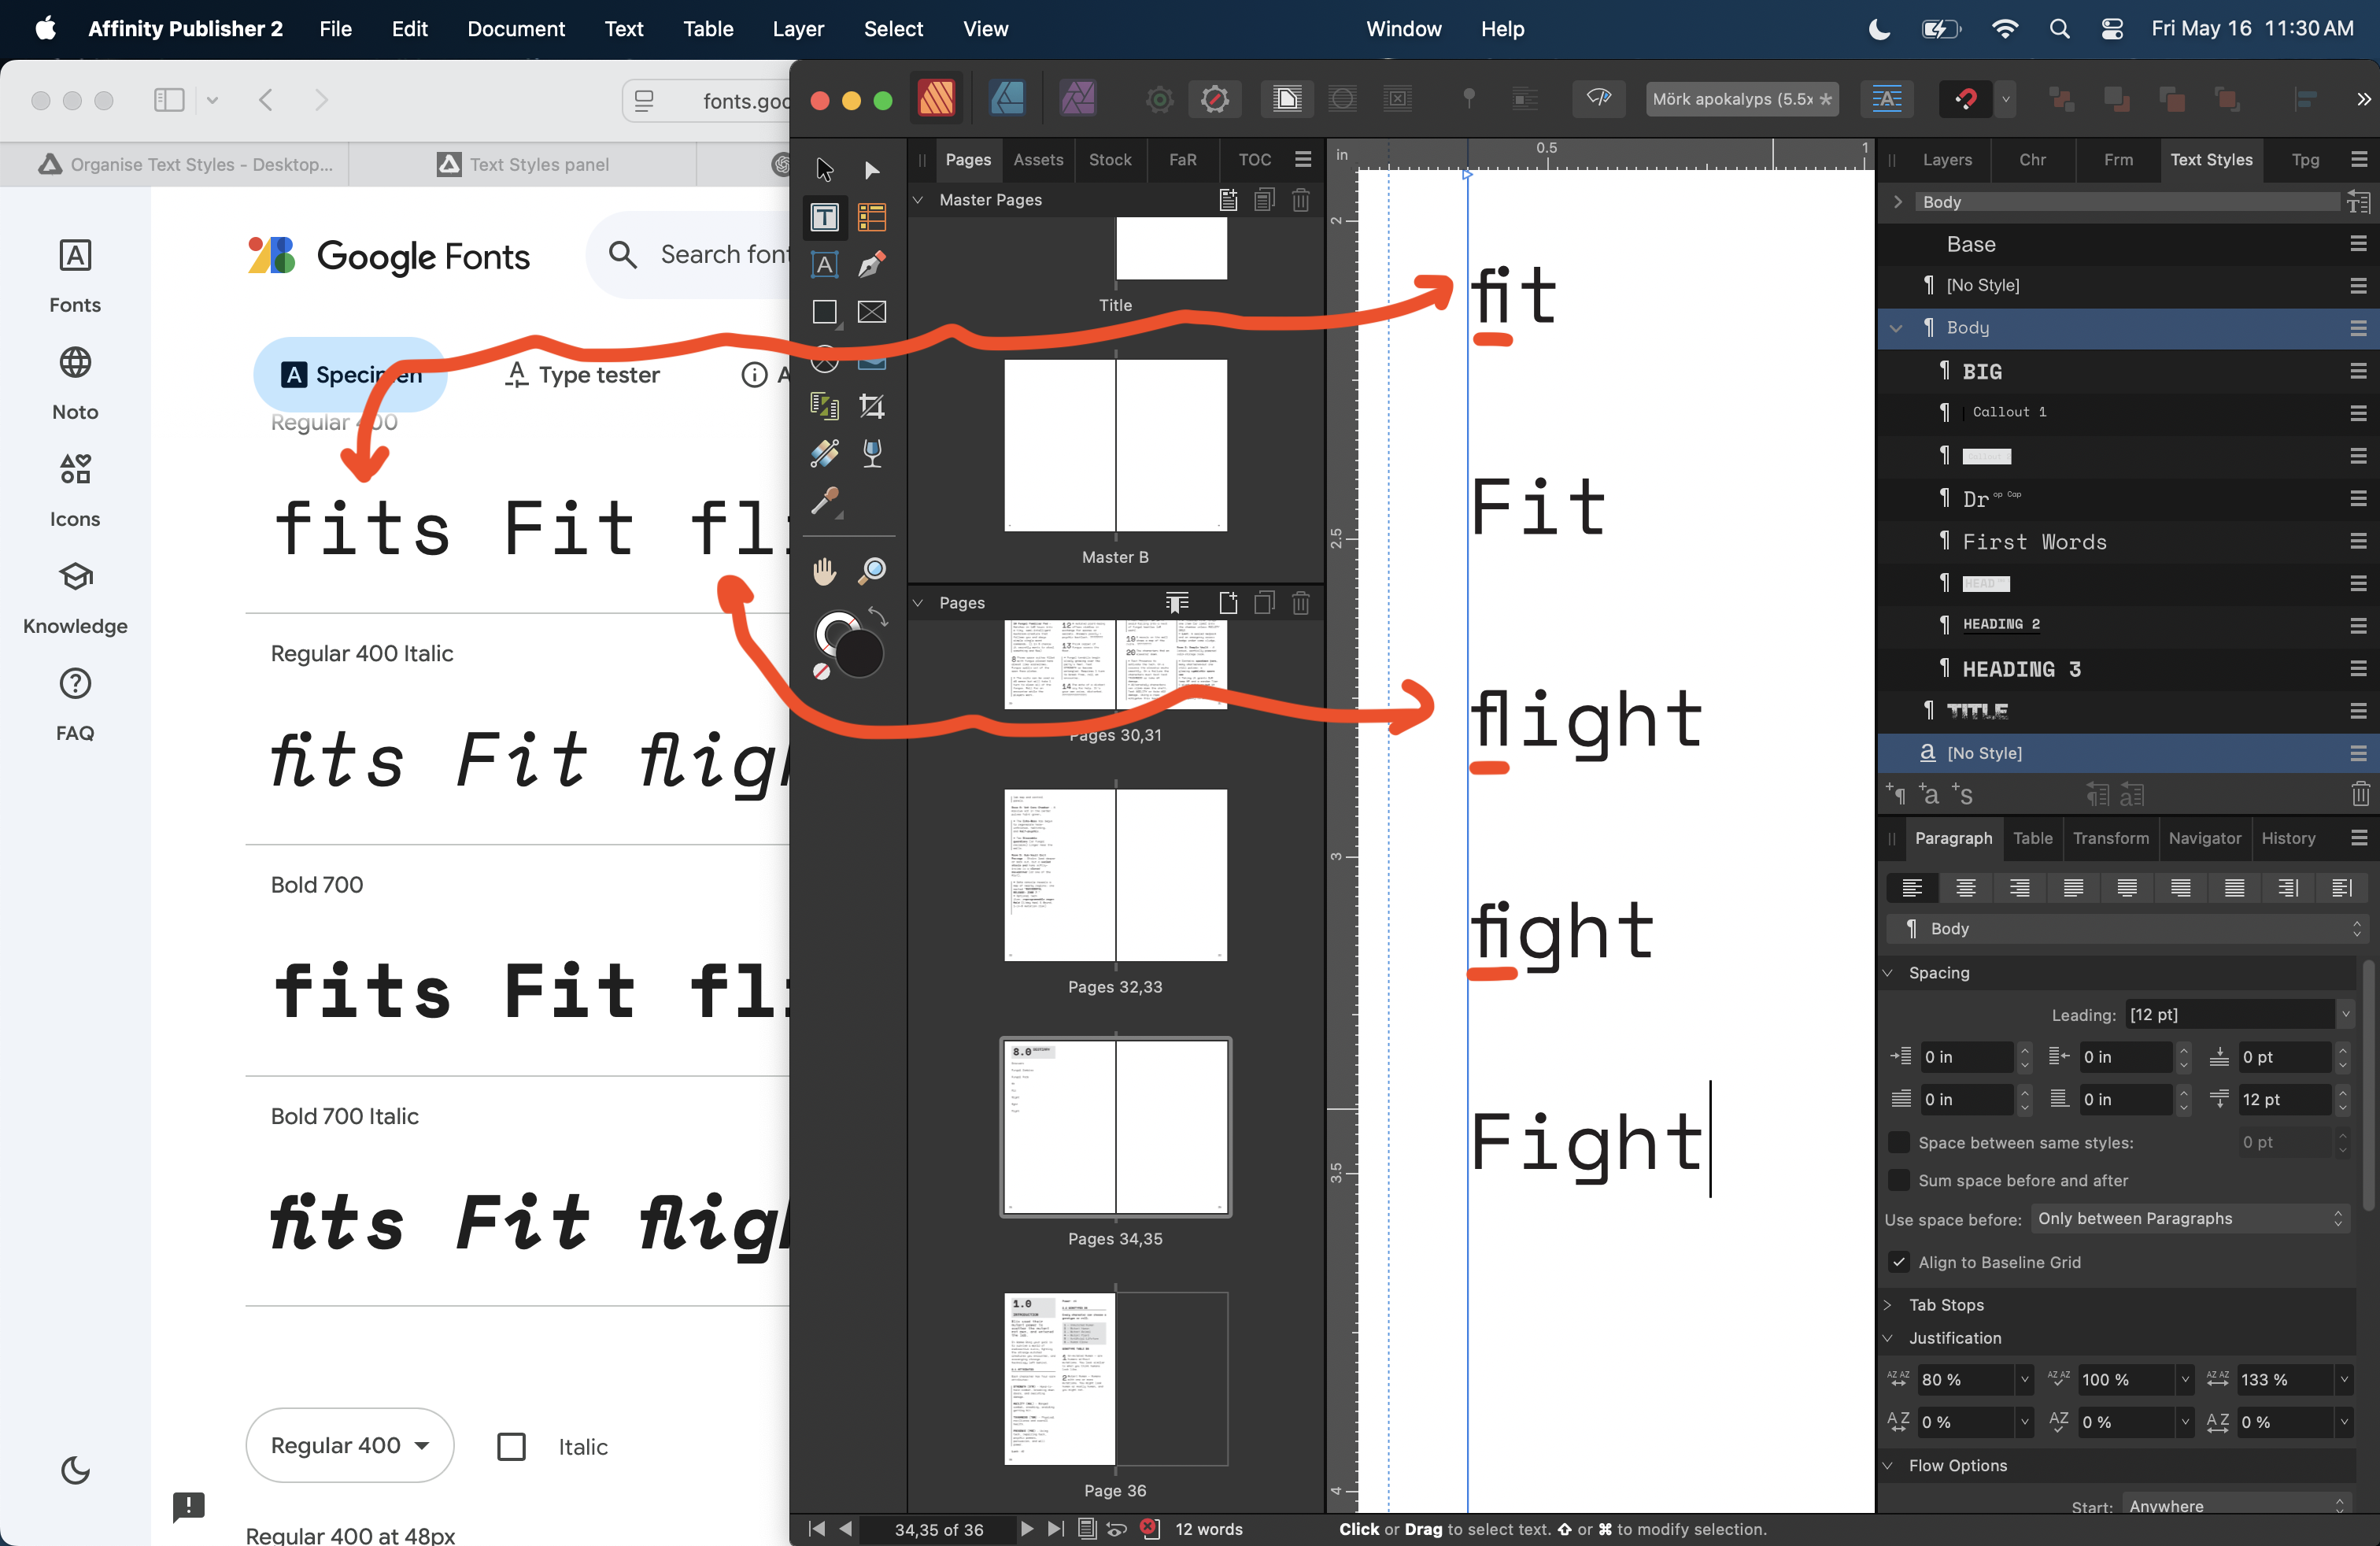
Task: Toggle Sum space before and after
Action: pyautogui.click(x=1898, y=1180)
